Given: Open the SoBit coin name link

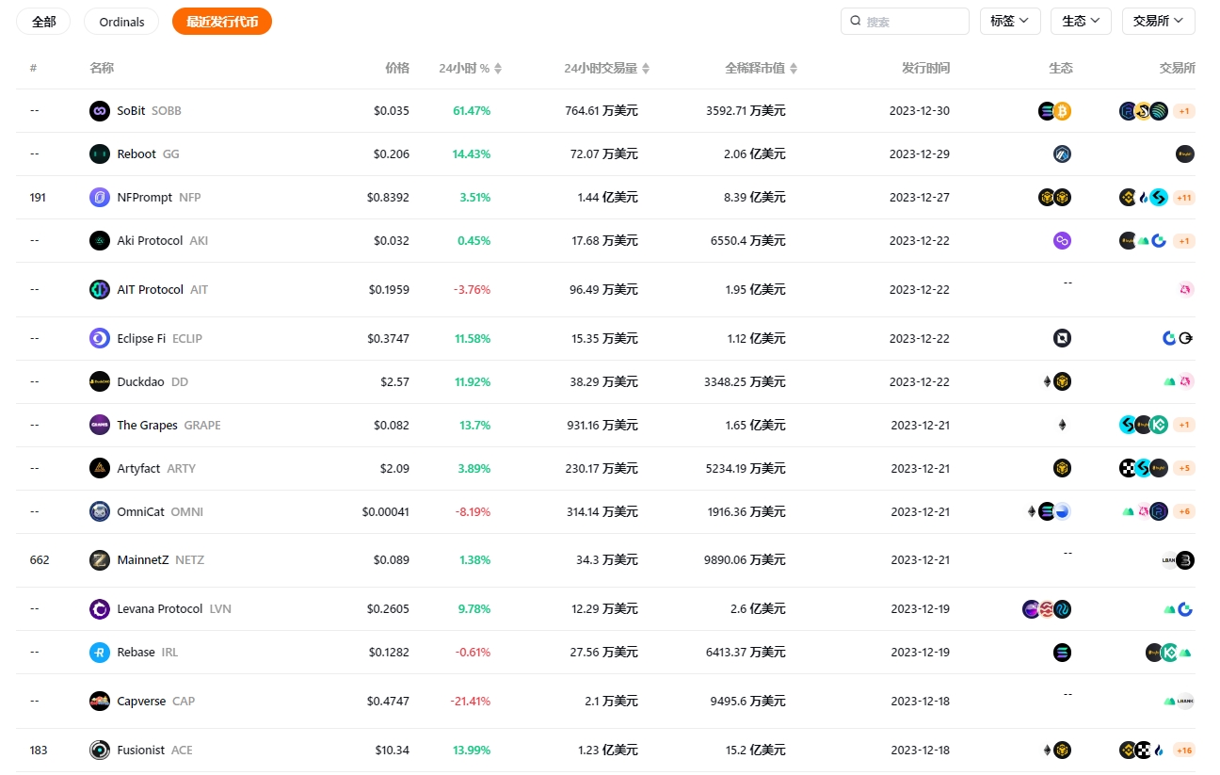Looking at the screenshot, I should point(131,111).
